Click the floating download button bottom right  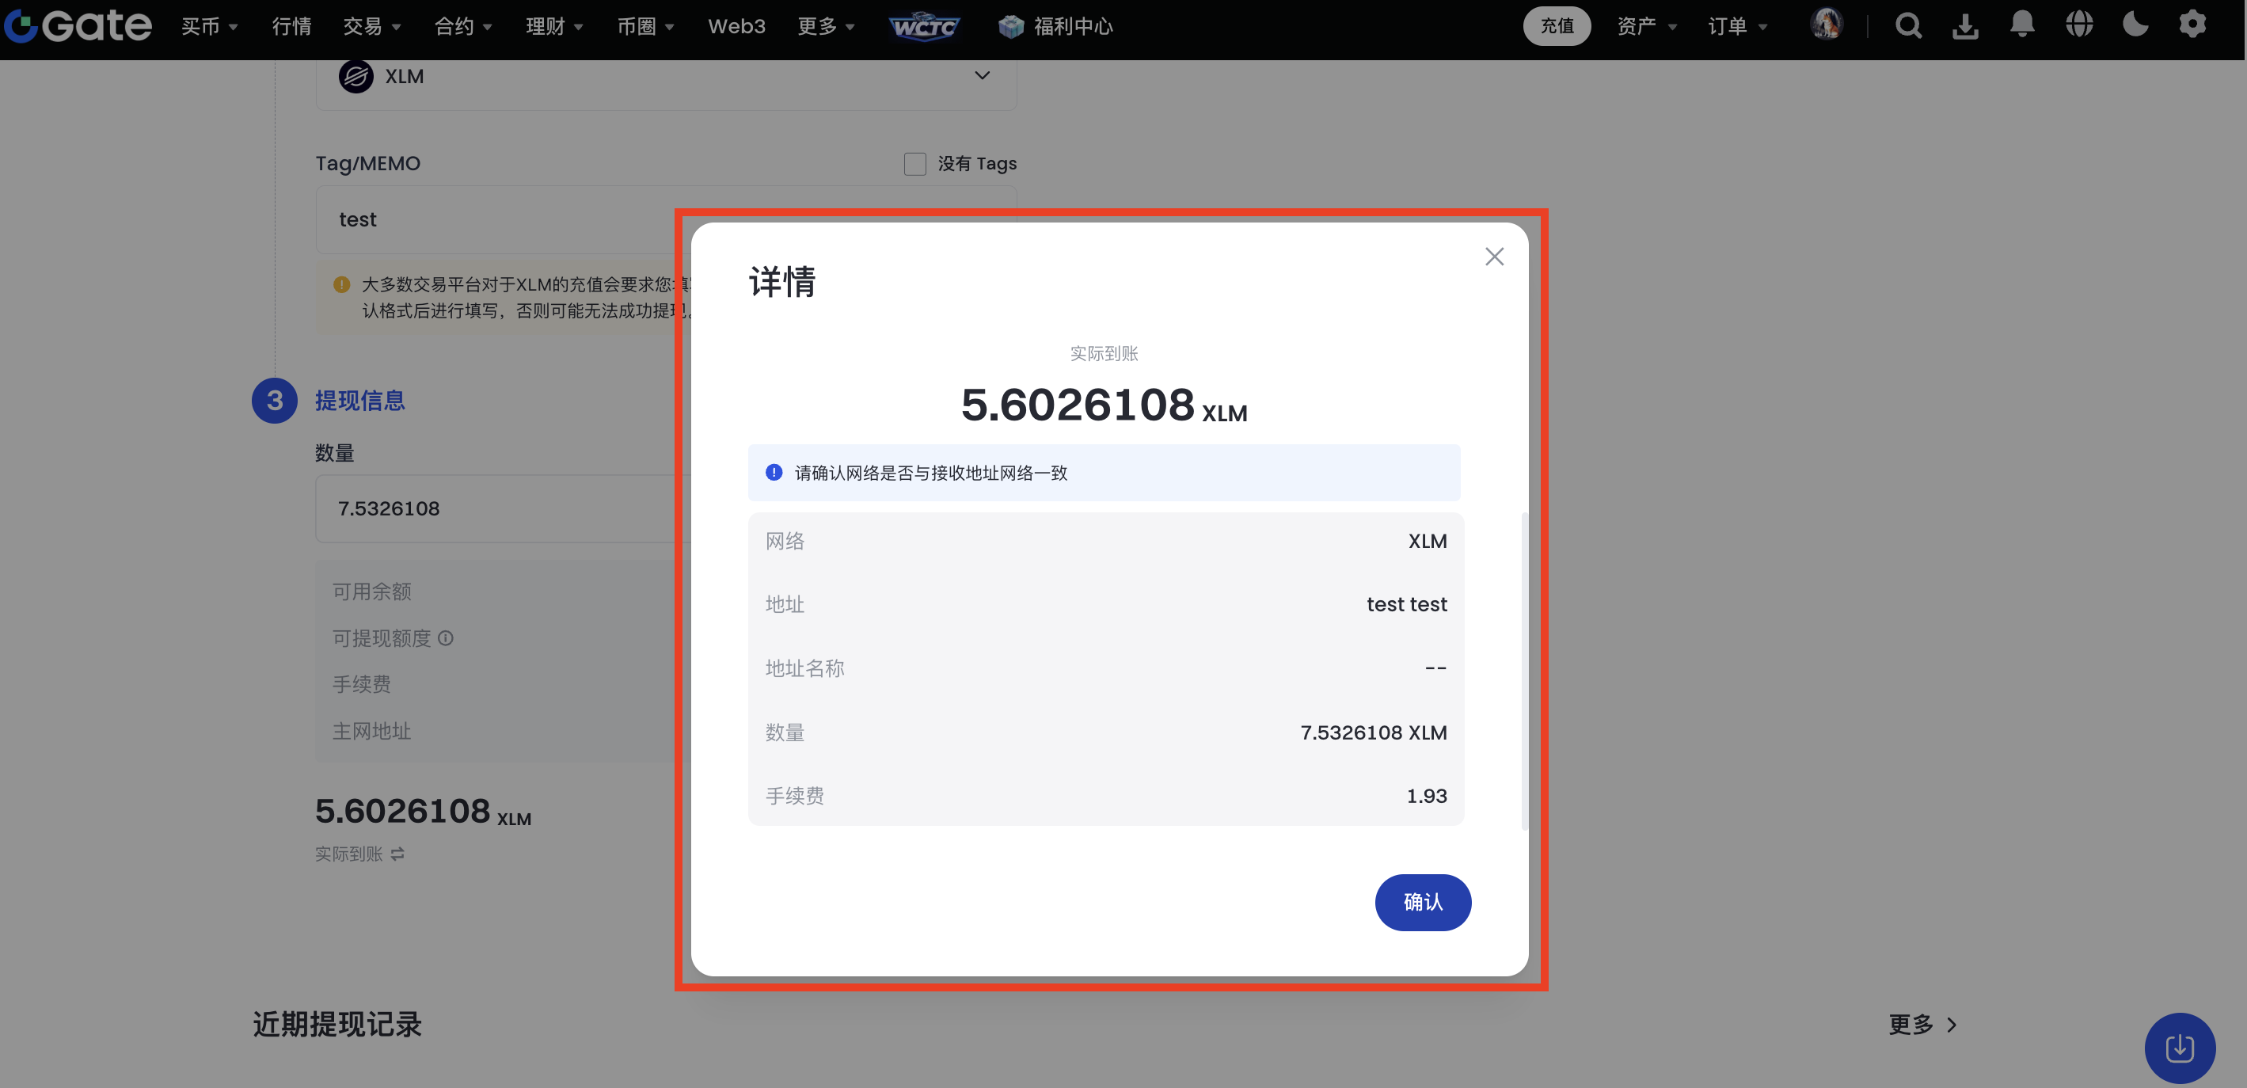point(2179,1047)
